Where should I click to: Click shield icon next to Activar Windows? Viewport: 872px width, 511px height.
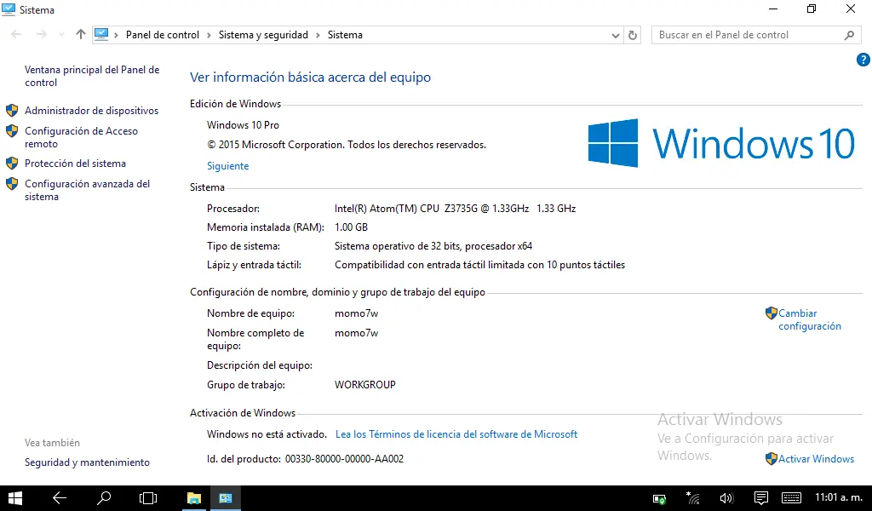click(x=771, y=459)
